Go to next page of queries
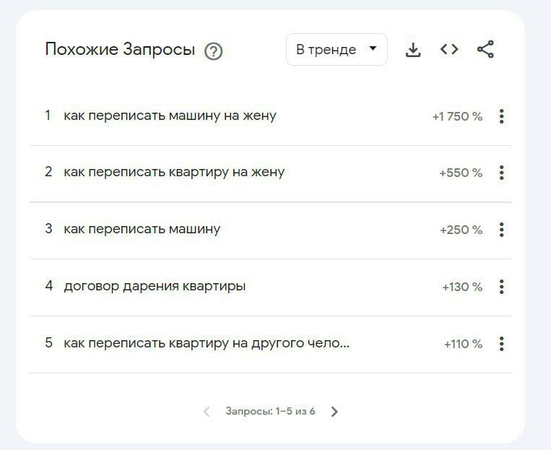 pyautogui.click(x=334, y=412)
